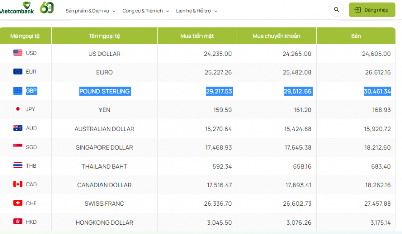Click the Mua tiền mặt column header

click(197, 36)
